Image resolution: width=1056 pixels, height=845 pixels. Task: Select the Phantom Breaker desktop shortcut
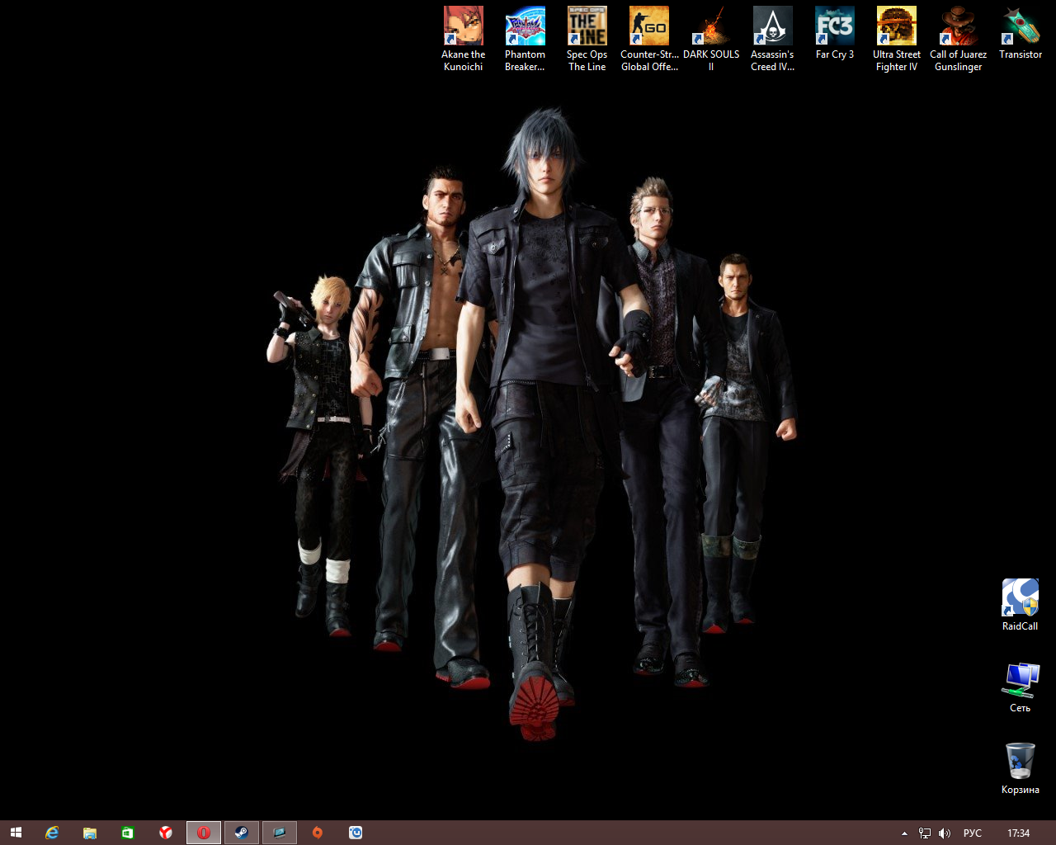pos(525,39)
